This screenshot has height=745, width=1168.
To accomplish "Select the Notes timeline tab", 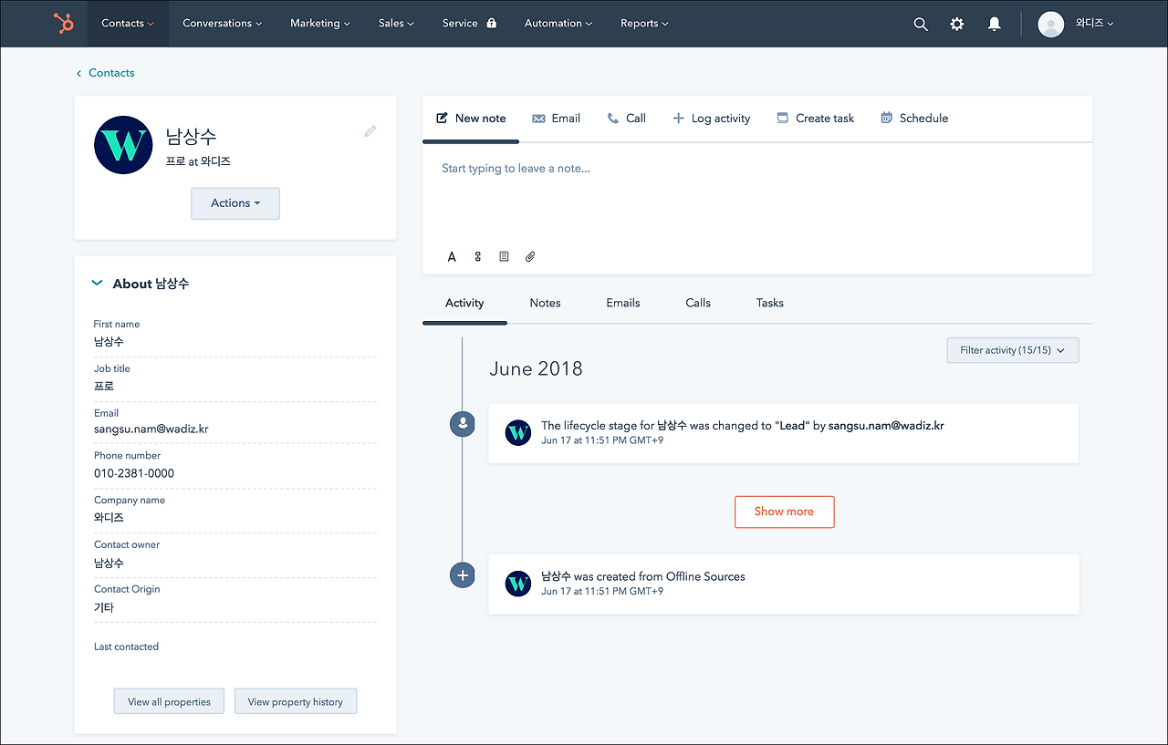I will point(545,303).
